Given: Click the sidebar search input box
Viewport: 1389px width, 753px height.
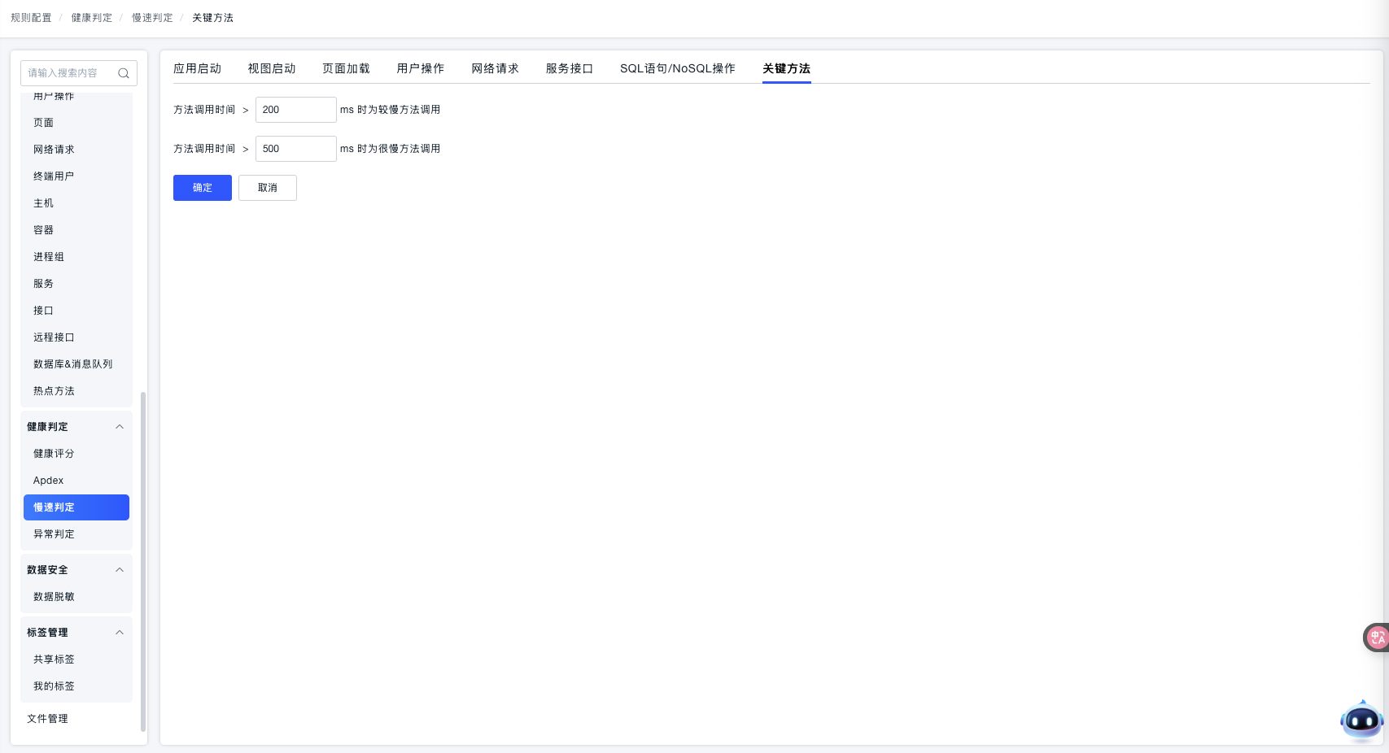Looking at the screenshot, I should click(69, 73).
